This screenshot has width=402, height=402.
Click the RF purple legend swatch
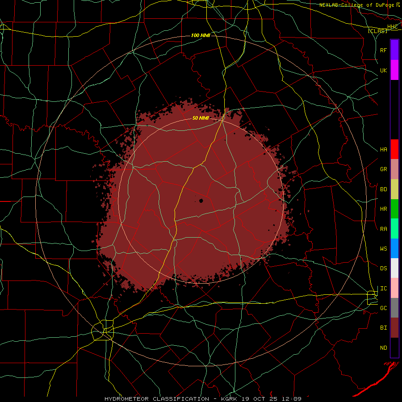pyautogui.click(x=394, y=50)
